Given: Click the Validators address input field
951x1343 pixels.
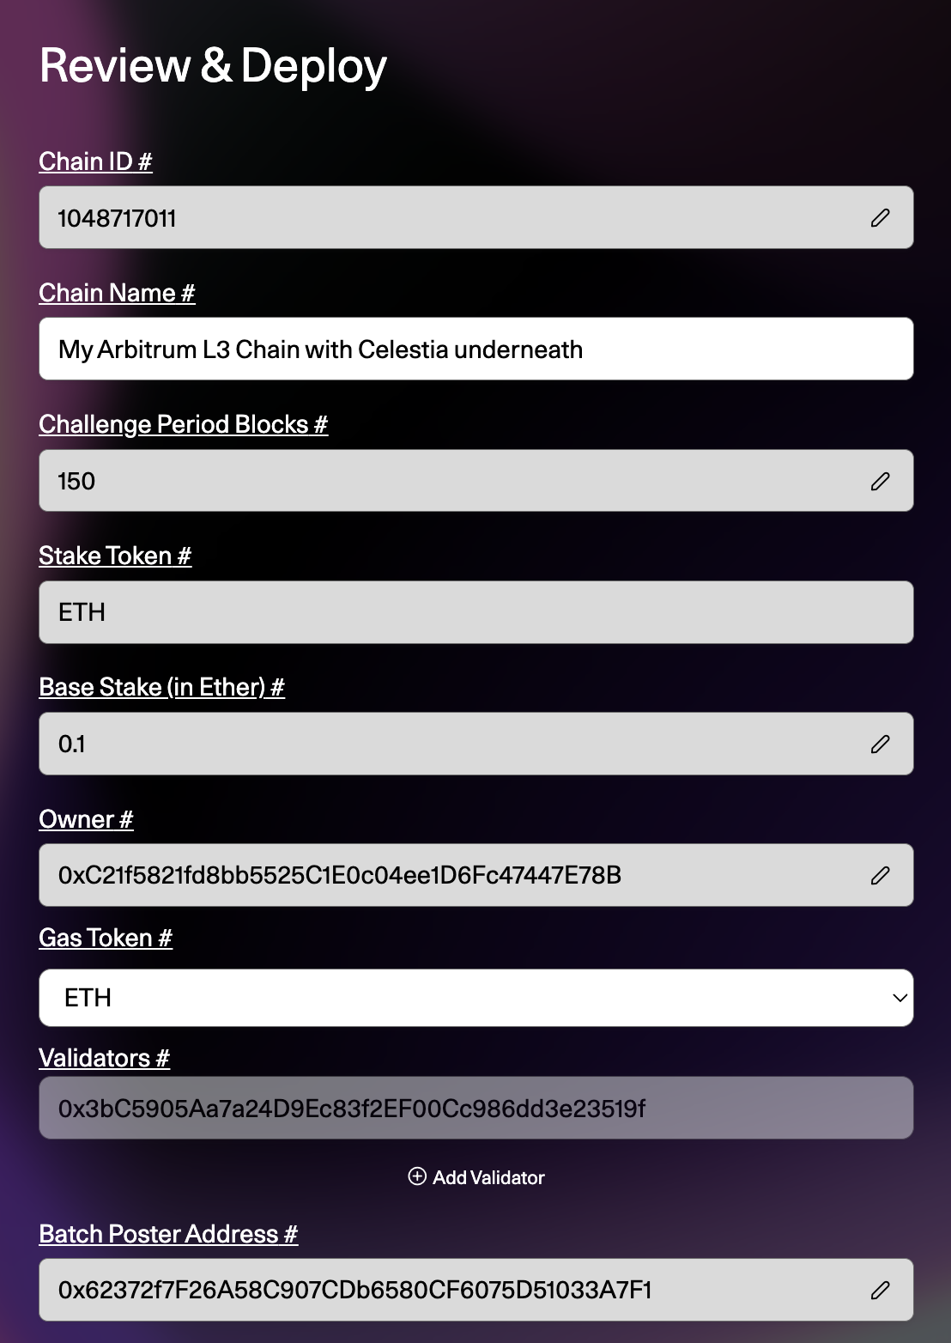Looking at the screenshot, I should (x=476, y=1108).
